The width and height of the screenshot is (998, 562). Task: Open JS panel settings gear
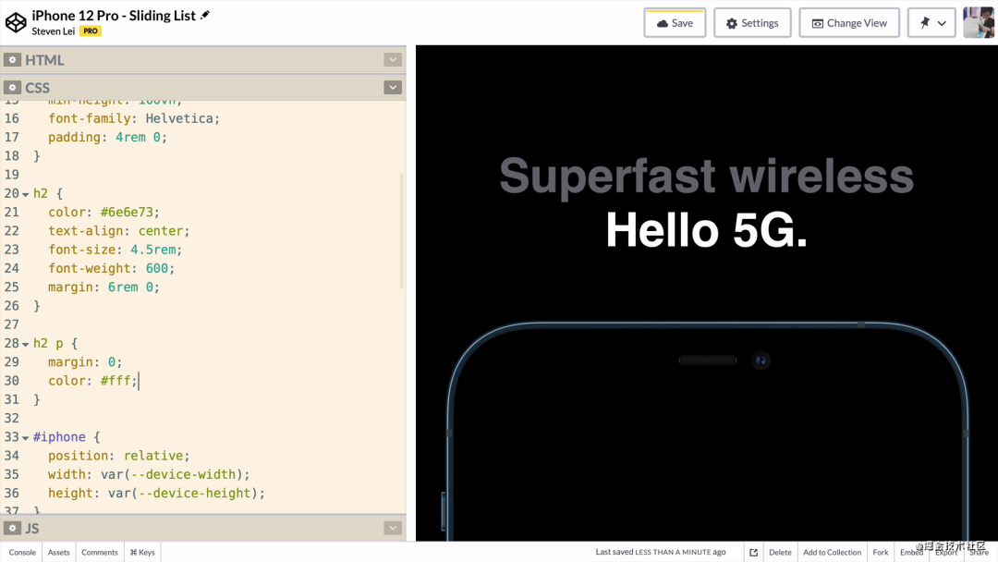coord(12,529)
